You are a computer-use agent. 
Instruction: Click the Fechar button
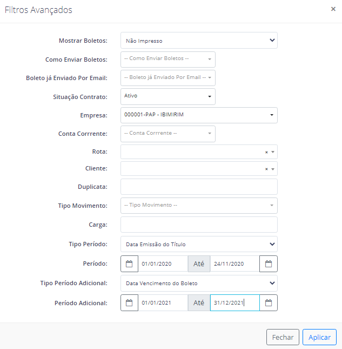[x=283, y=337]
